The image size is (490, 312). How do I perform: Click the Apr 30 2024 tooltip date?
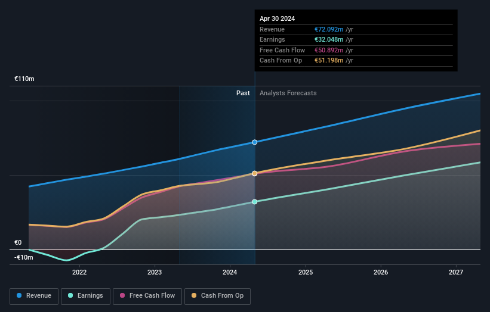click(277, 18)
